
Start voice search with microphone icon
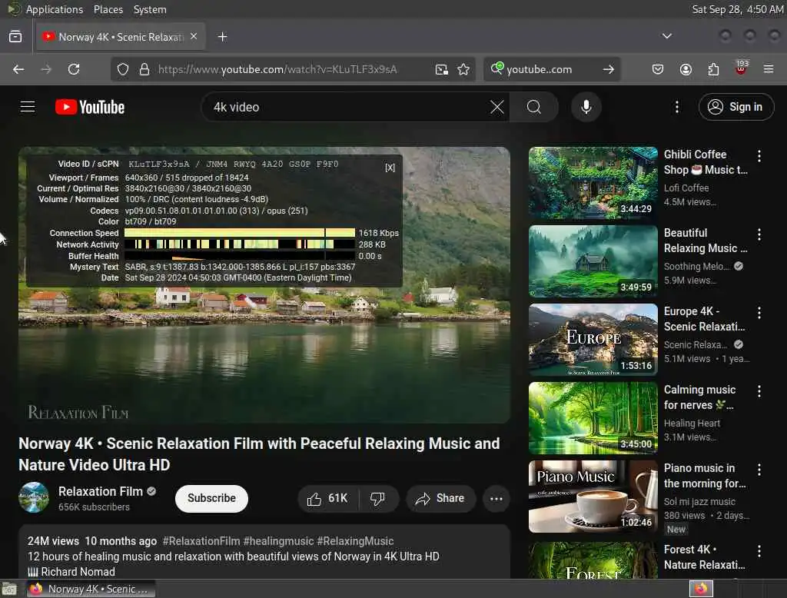[x=586, y=107]
